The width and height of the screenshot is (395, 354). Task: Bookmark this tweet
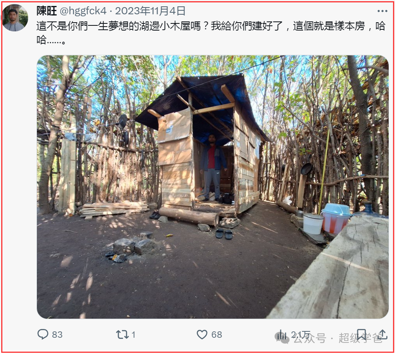point(362,335)
